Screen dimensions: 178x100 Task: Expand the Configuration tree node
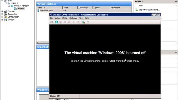2,17
